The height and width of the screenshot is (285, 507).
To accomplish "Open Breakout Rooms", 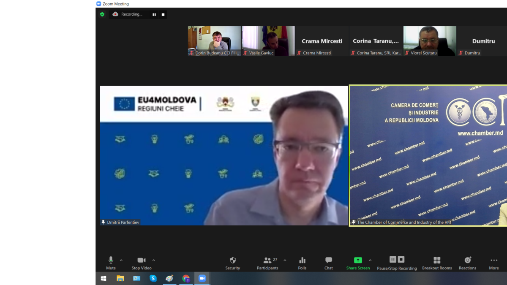I will [x=437, y=263].
